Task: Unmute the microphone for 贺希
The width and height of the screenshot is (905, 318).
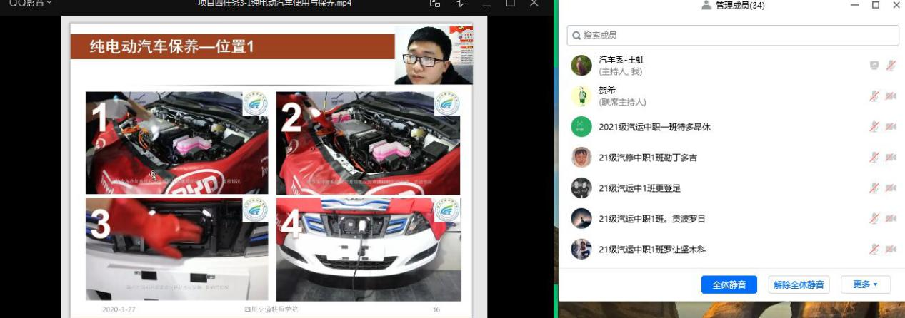Action: (x=874, y=96)
